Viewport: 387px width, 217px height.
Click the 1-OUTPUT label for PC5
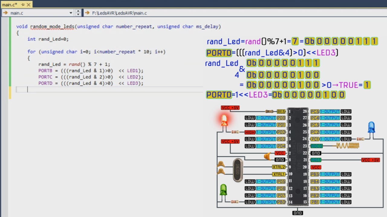tap(330, 112)
